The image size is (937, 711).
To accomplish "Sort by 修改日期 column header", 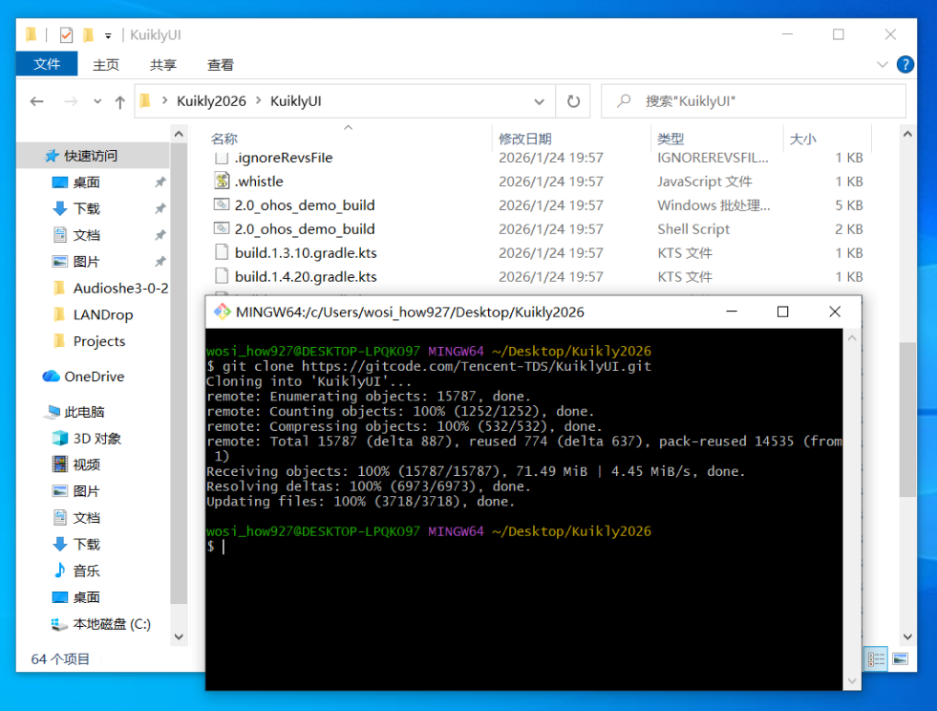I will (x=525, y=139).
